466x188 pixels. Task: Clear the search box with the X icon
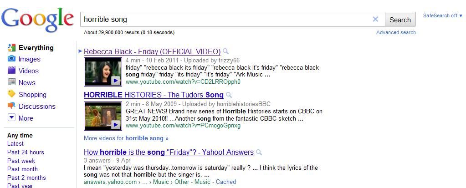[x=375, y=19]
